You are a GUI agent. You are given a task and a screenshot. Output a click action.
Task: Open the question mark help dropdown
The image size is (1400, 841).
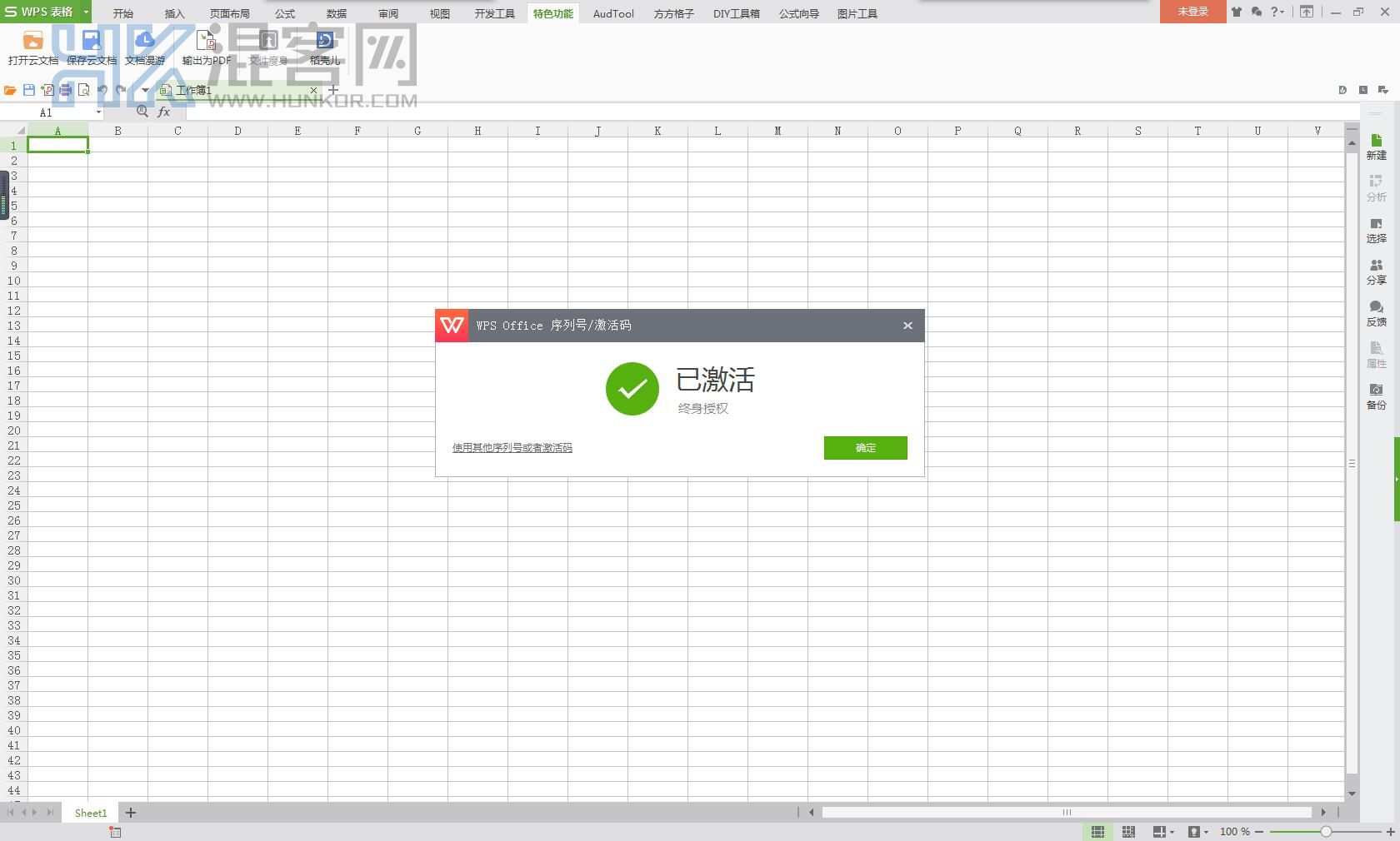[x=1277, y=12]
